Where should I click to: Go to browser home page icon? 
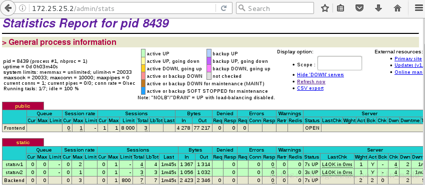pyautogui.click(x=397, y=8)
